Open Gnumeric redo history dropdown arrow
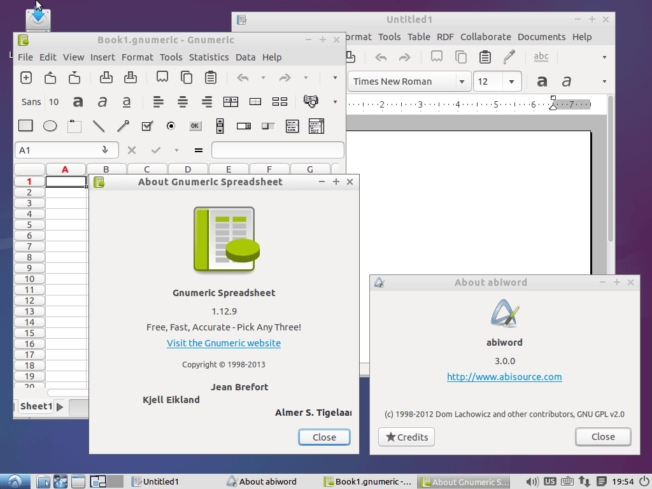652x489 pixels. point(306,78)
